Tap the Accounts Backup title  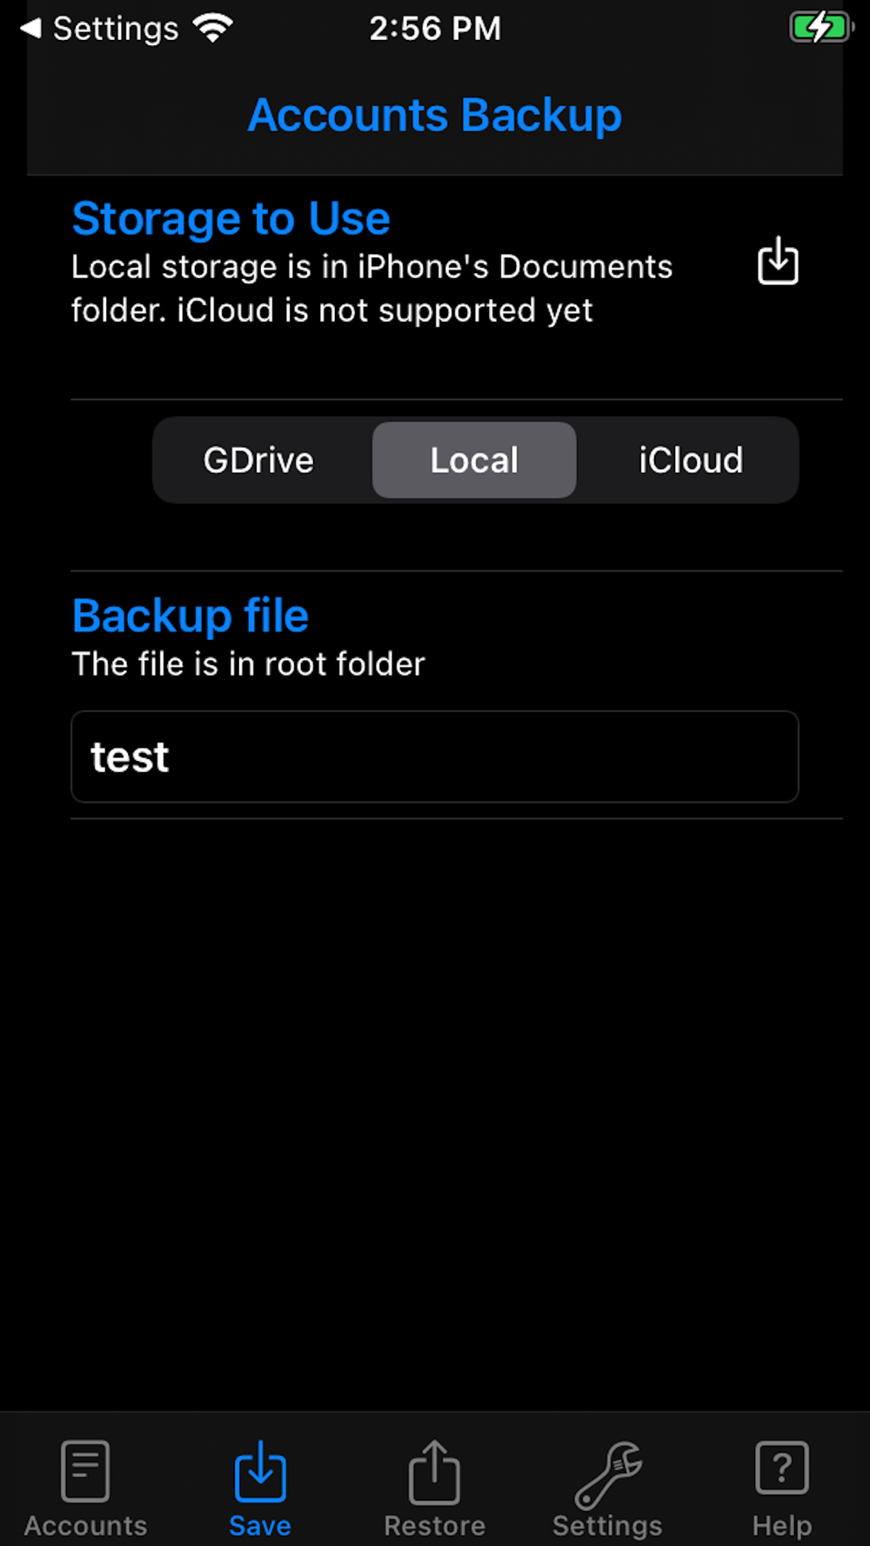(435, 115)
